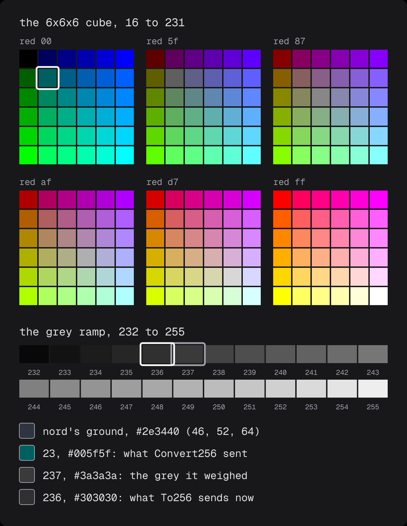The height and width of the screenshot is (526, 407).
Task: Pick the pure red swatch in red ff grid
Action: (x=282, y=199)
